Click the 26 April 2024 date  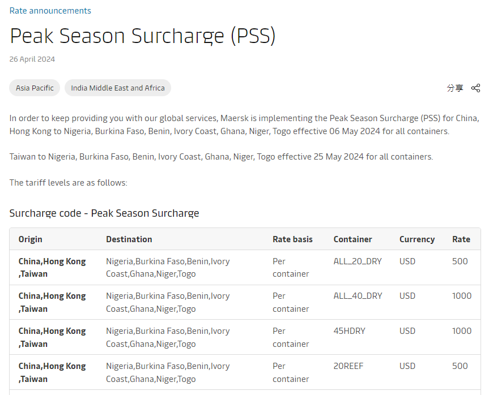pos(32,59)
